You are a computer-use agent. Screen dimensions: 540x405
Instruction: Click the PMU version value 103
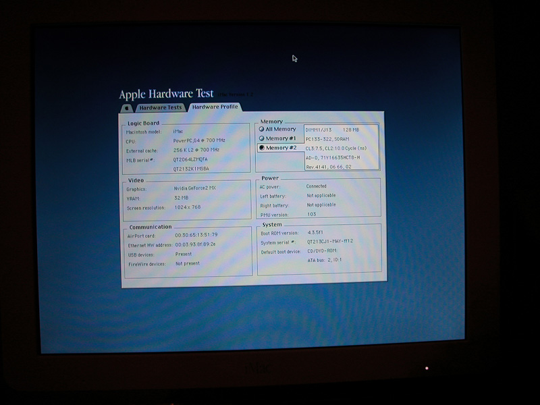(311, 214)
